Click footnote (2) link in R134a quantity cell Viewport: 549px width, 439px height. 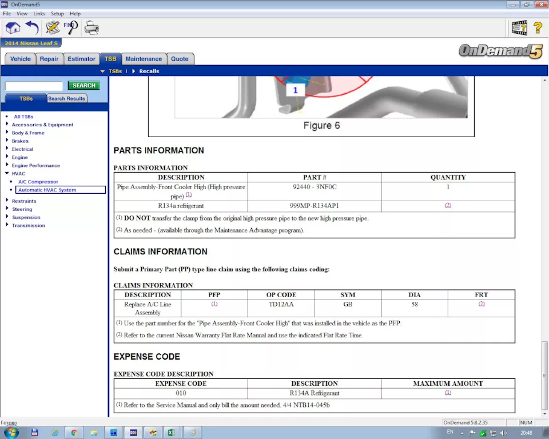click(448, 205)
